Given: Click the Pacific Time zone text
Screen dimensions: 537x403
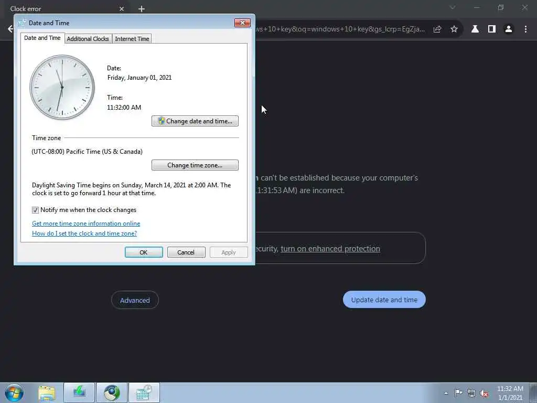Looking at the screenshot, I should pyautogui.click(x=87, y=152).
